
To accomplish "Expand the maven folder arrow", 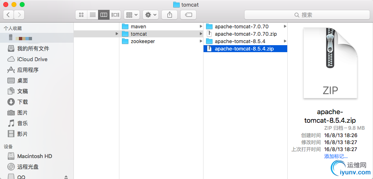I will 201,26.
